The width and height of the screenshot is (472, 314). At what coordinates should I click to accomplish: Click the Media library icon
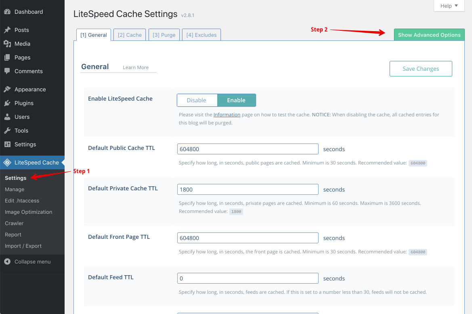[x=7, y=44]
